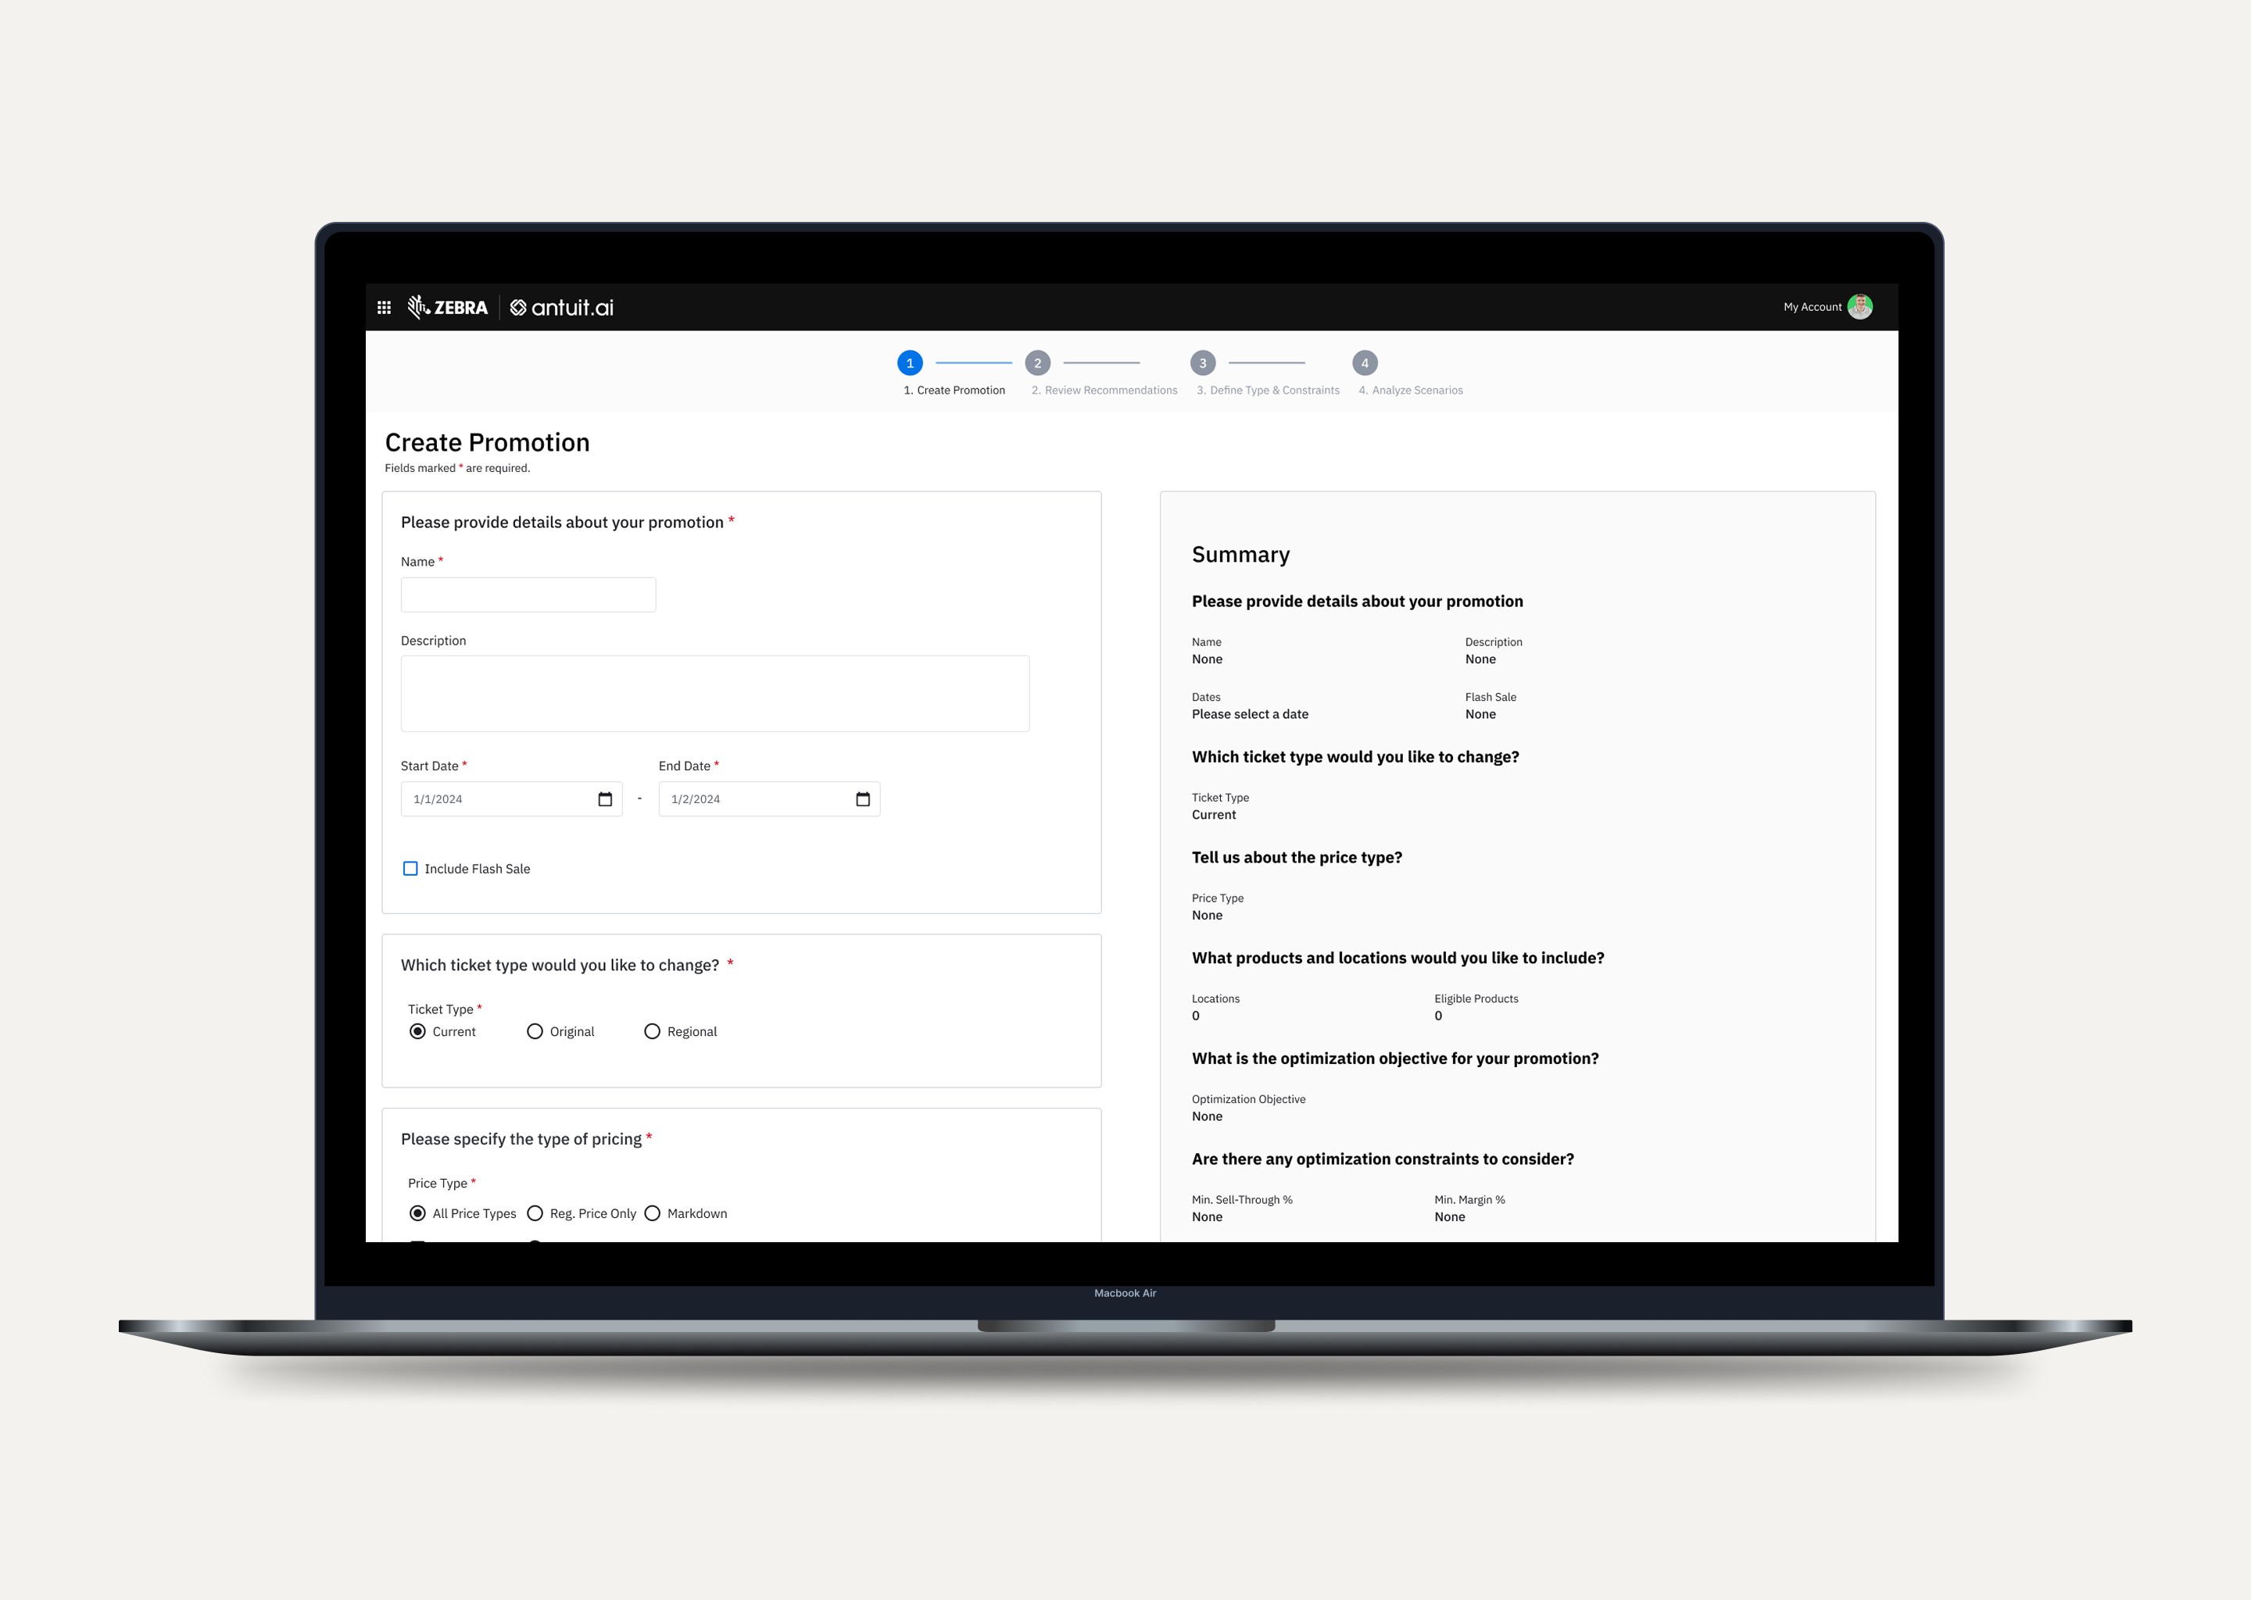Click the antuit.ai logo
Image resolution: width=2251 pixels, height=1600 pixels.
coord(562,307)
